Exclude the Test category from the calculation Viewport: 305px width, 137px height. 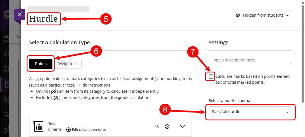click(167, 127)
